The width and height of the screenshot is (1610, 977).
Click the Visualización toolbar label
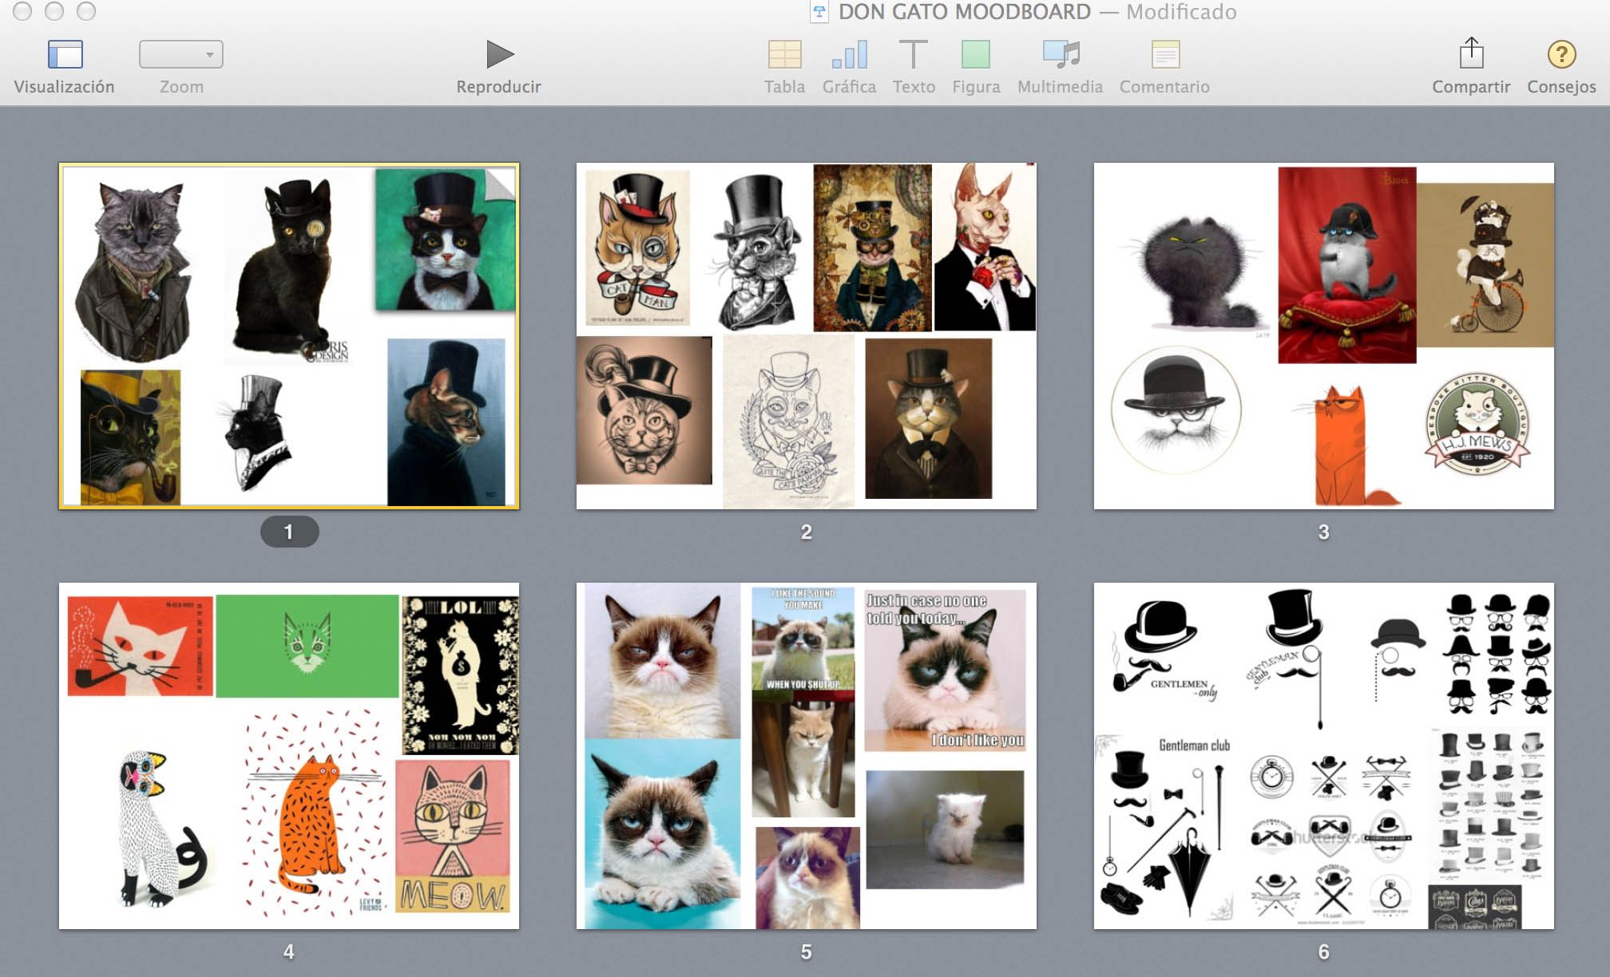pos(64,86)
